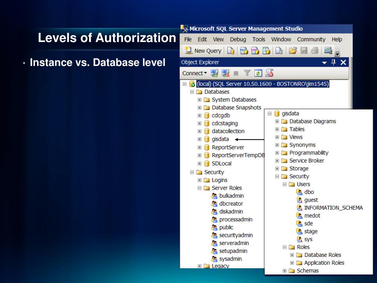Click the Filter funnel icon

coord(247,73)
